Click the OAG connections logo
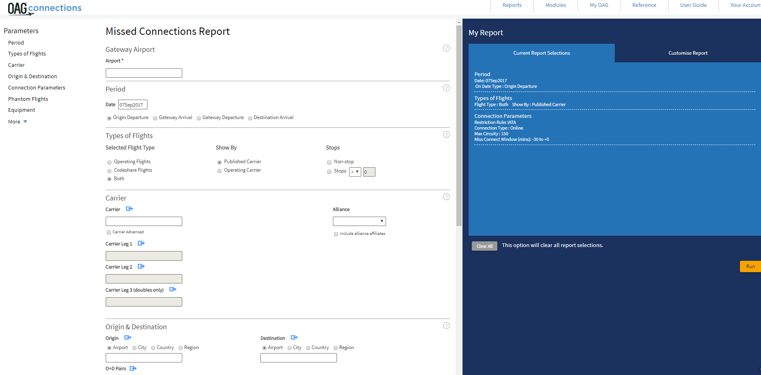The image size is (761, 375). pyautogui.click(x=45, y=8)
